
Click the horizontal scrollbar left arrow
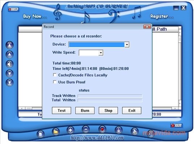click(x=22, y=108)
